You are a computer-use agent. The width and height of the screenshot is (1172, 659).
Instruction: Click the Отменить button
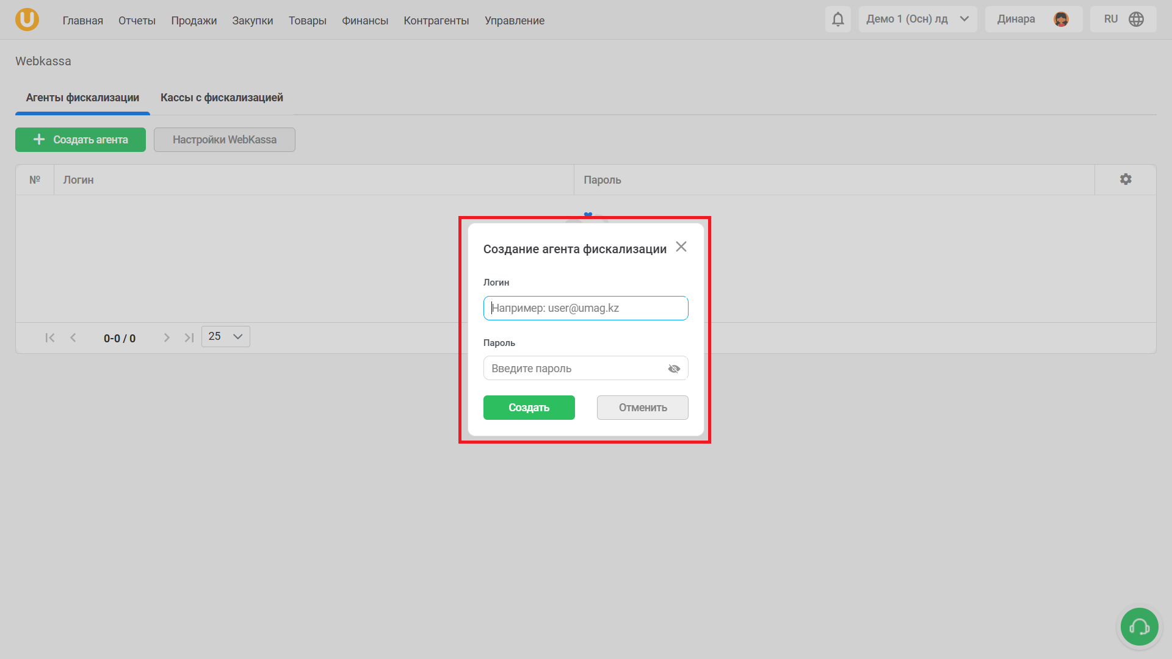(642, 408)
